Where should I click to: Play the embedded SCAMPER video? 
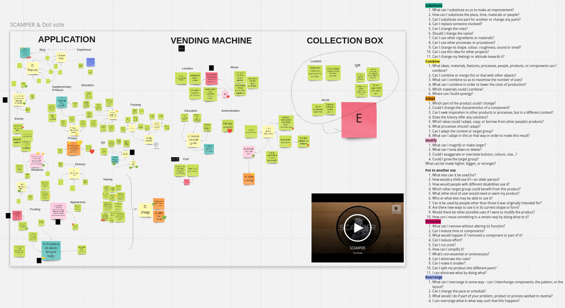point(357,228)
